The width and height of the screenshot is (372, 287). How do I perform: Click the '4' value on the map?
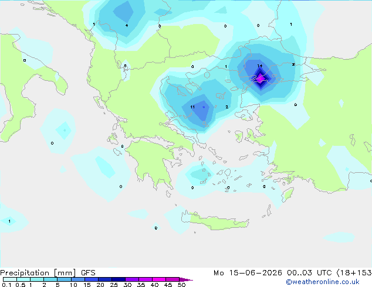(127, 25)
